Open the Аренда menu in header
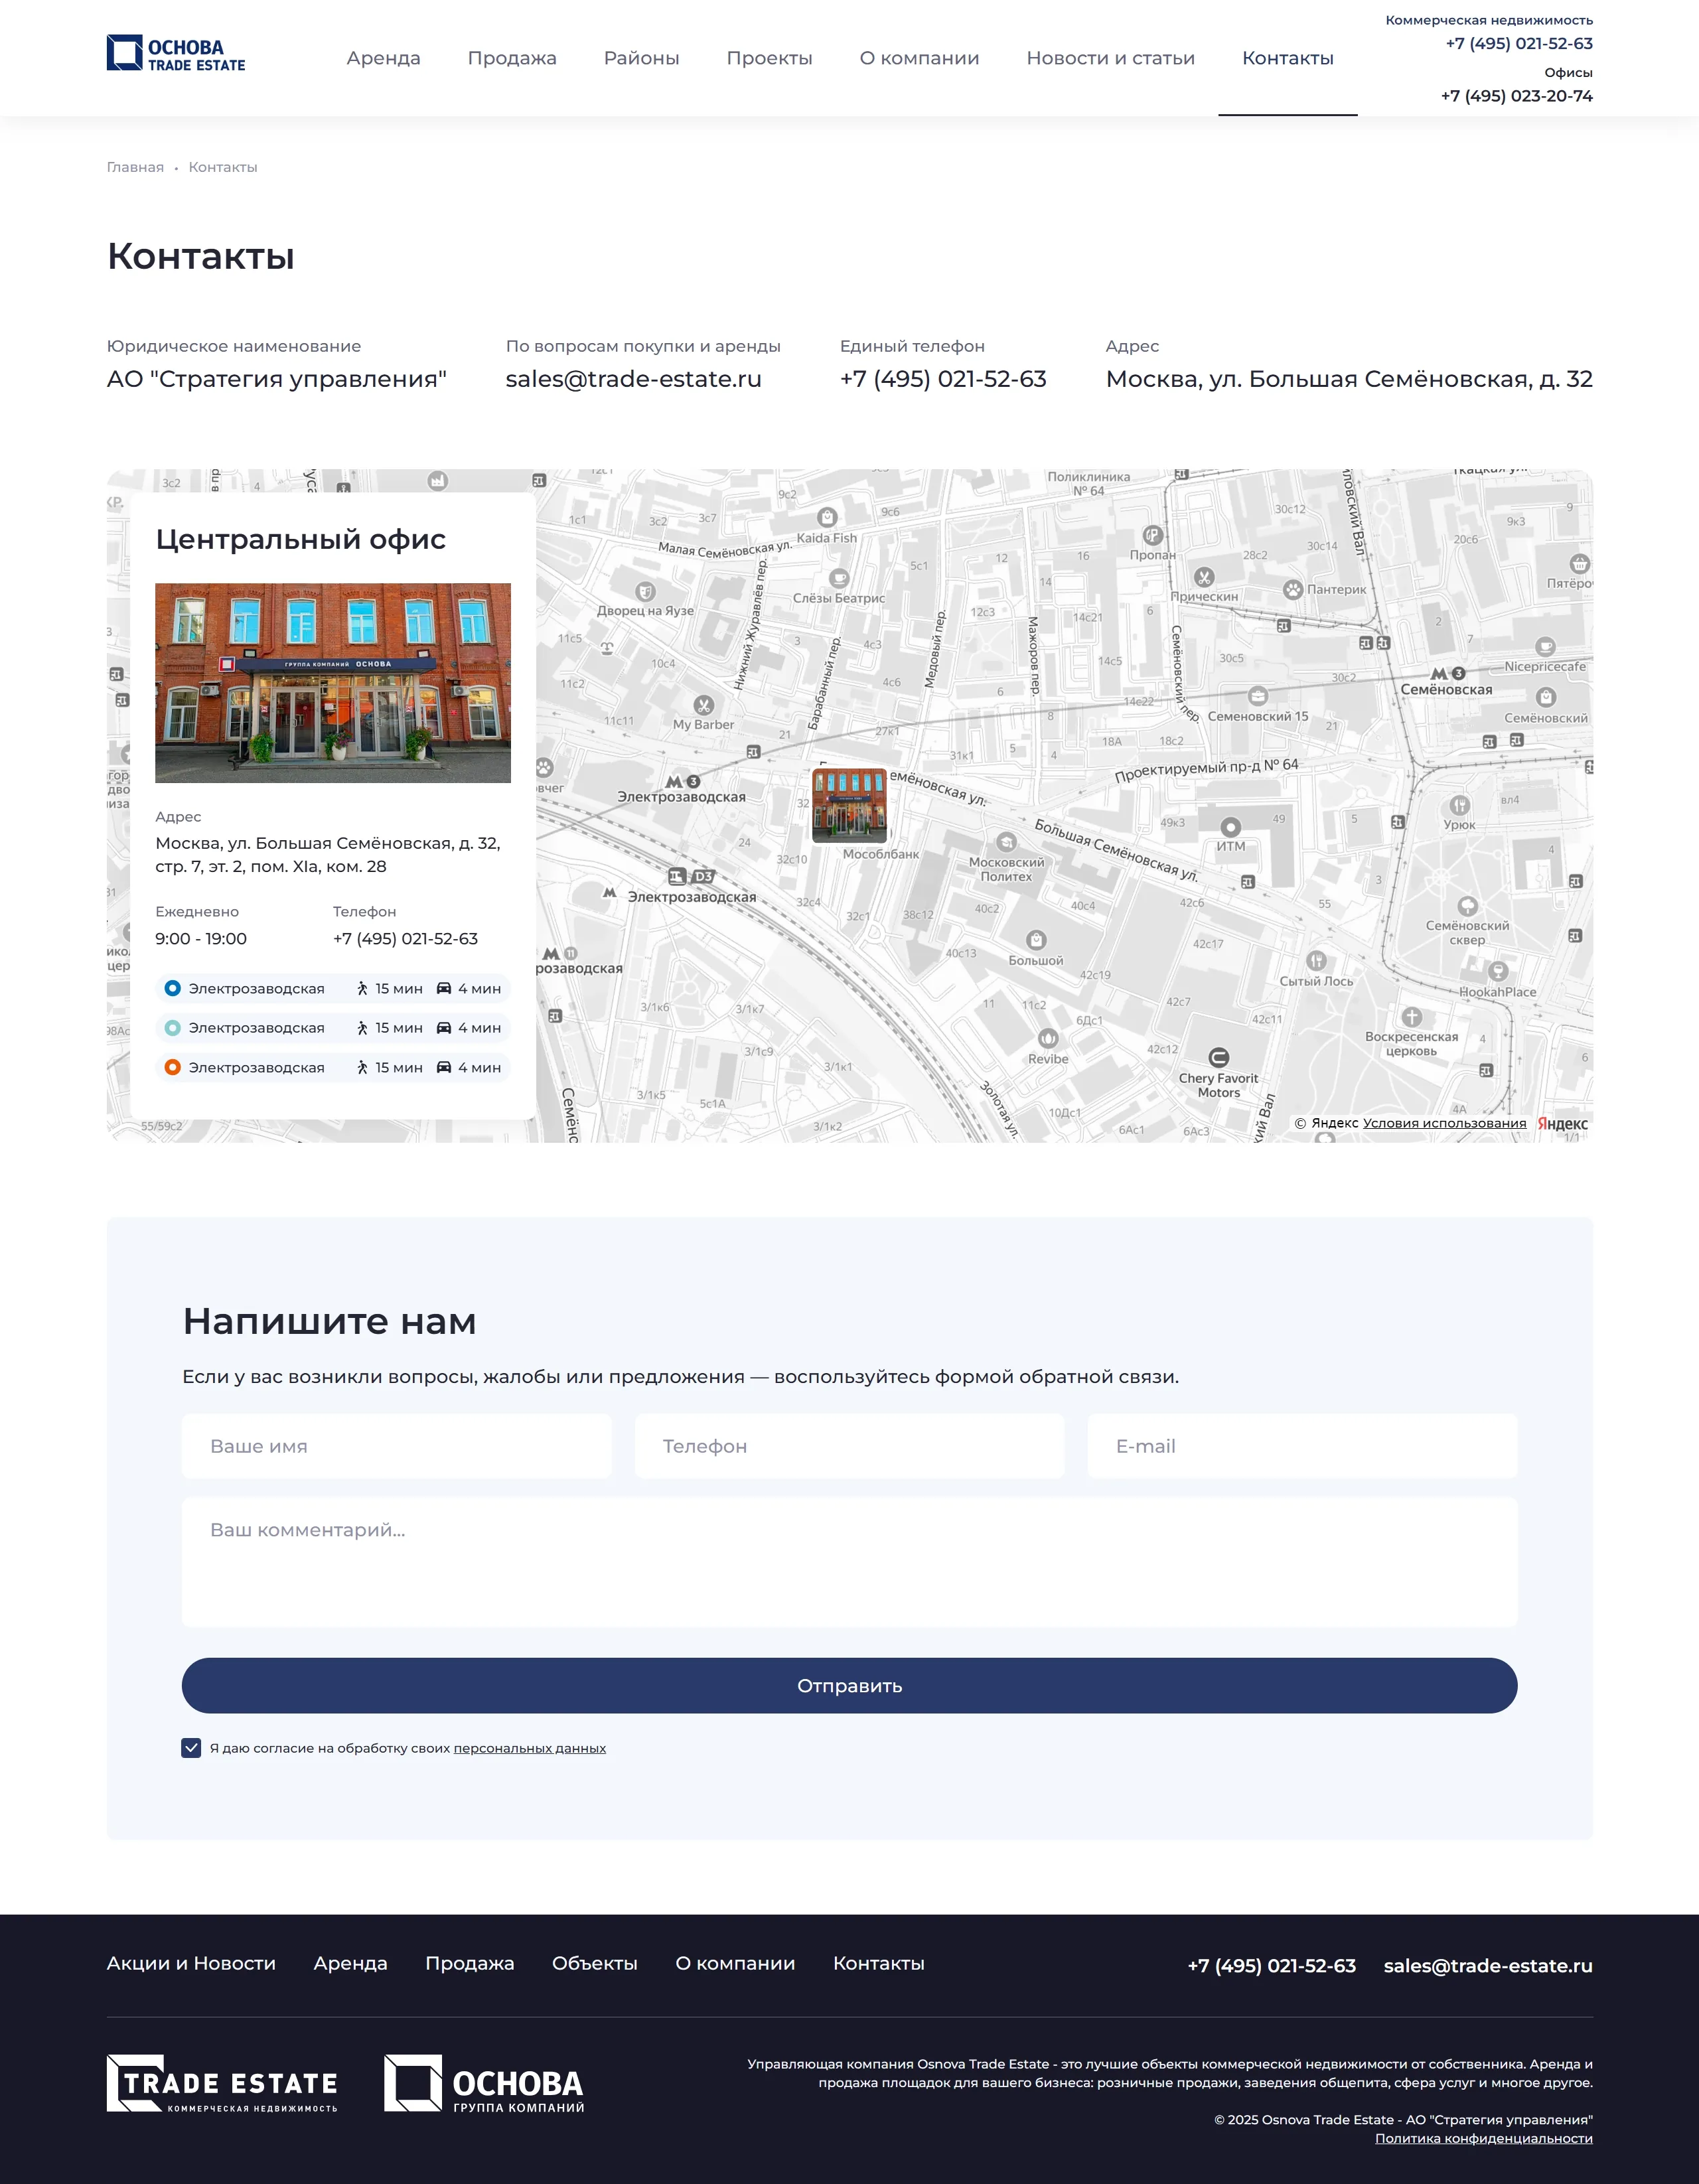This screenshot has height=2184, width=1699. [x=383, y=58]
